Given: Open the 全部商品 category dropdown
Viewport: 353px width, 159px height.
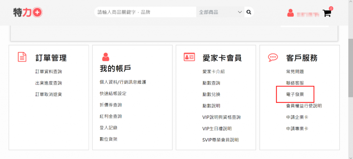Looking at the screenshot, I should [x=220, y=12].
